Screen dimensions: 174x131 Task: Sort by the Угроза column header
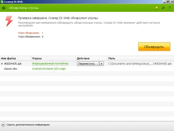(53, 58)
